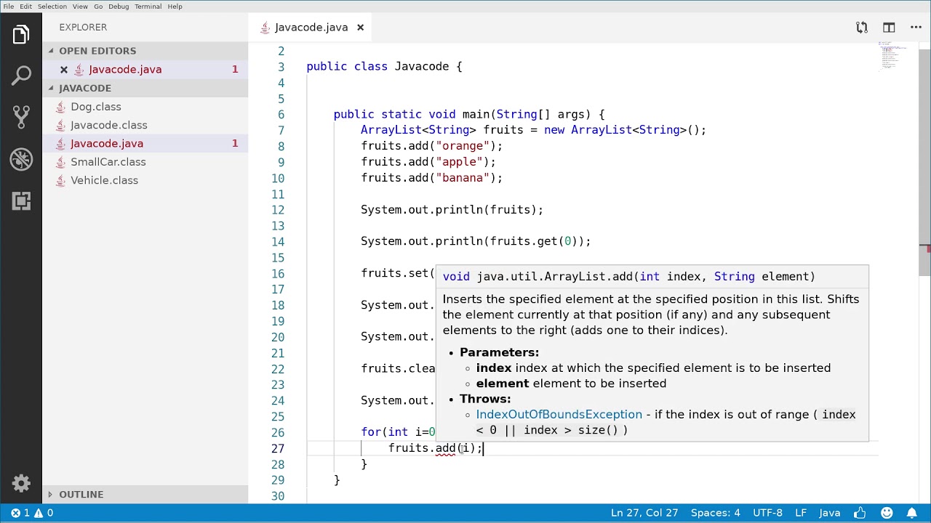The height and width of the screenshot is (523, 931).
Task: Open Dog.class in the file tree
Action: click(x=145, y=107)
